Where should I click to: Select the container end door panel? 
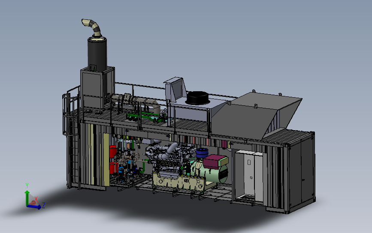301,172
